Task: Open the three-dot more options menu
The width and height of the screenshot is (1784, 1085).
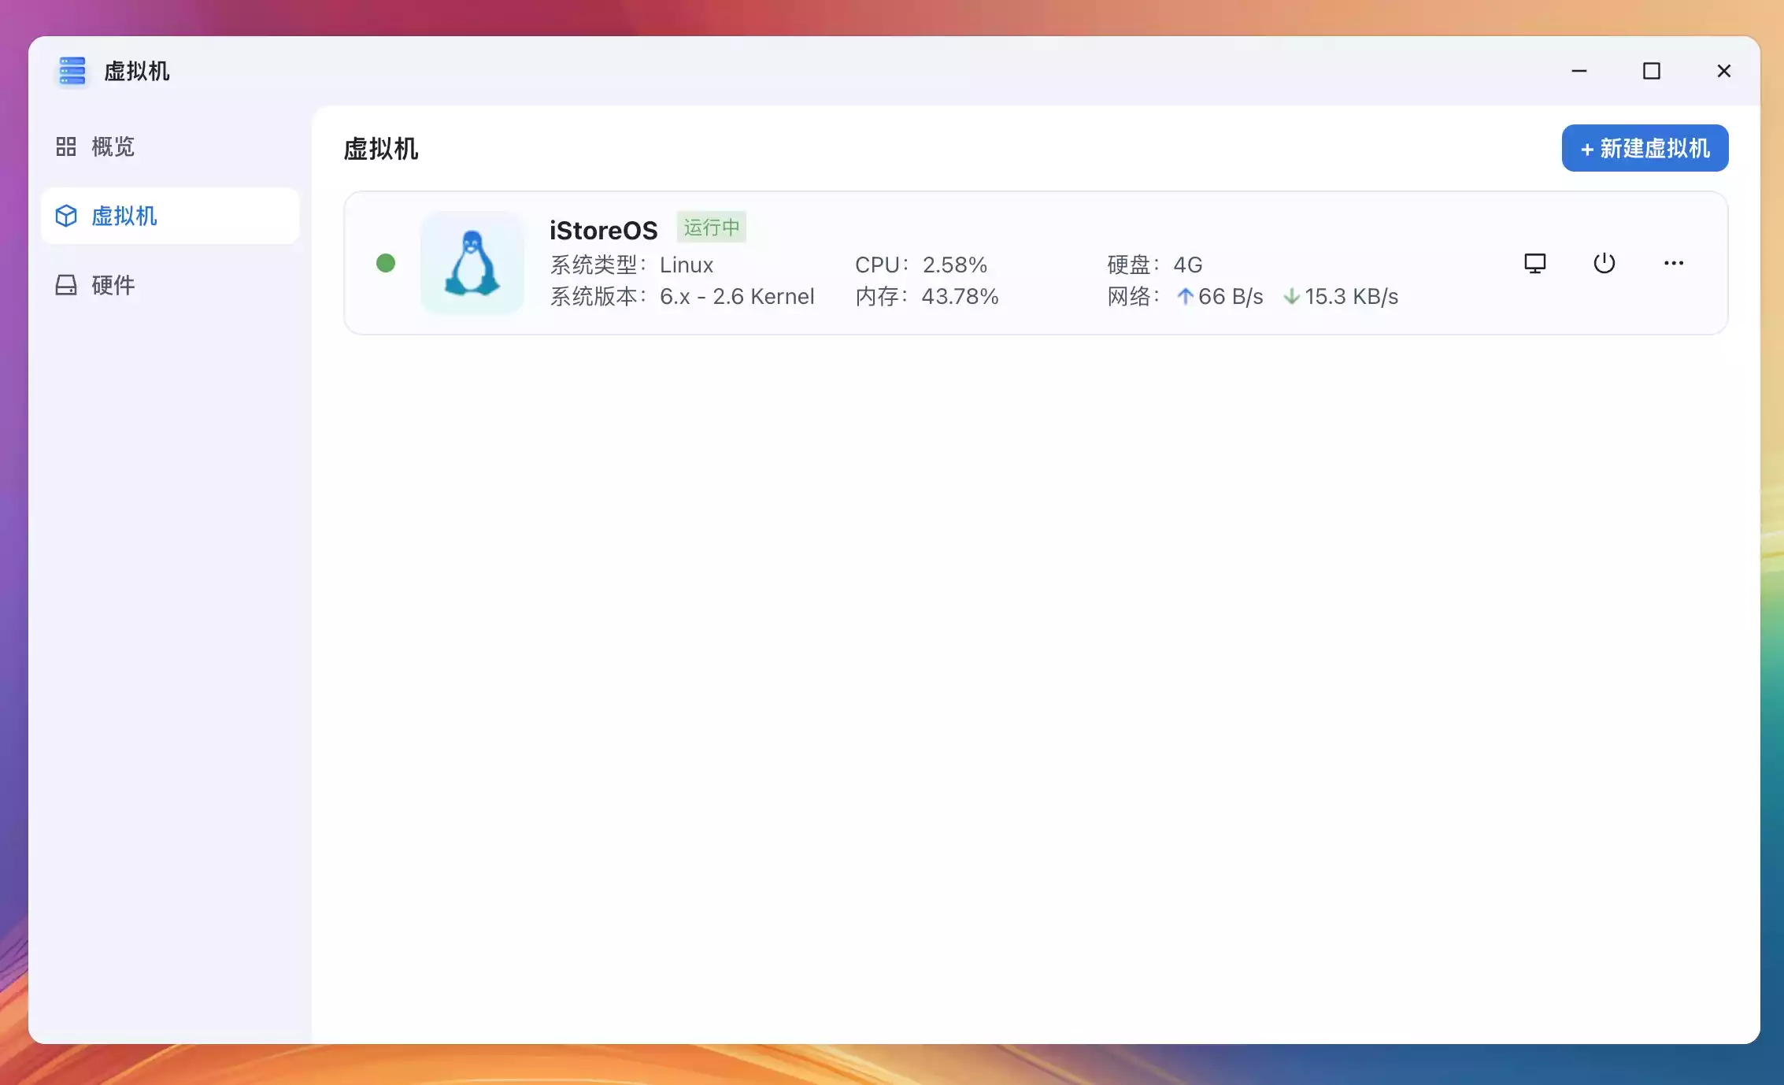Action: tap(1673, 263)
